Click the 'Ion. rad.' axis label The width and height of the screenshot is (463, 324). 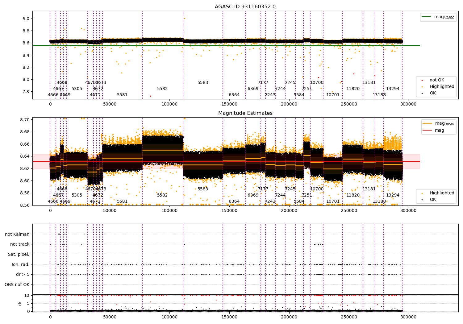pos(21,264)
